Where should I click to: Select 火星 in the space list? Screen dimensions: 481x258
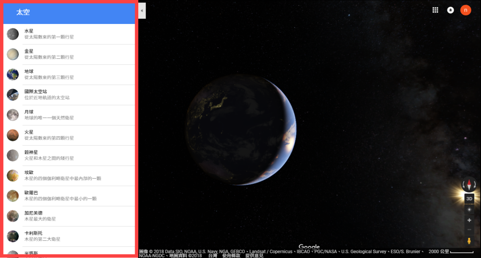(x=69, y=135)
